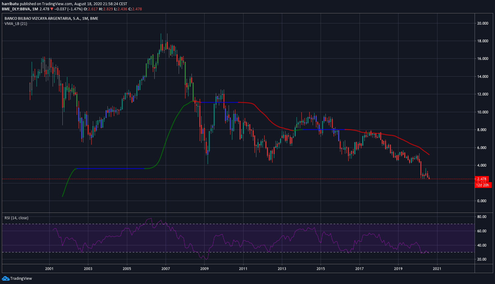Click the "2015" year on time axis
The height and width of the screenshot is (284, 495).
(321, 269)
